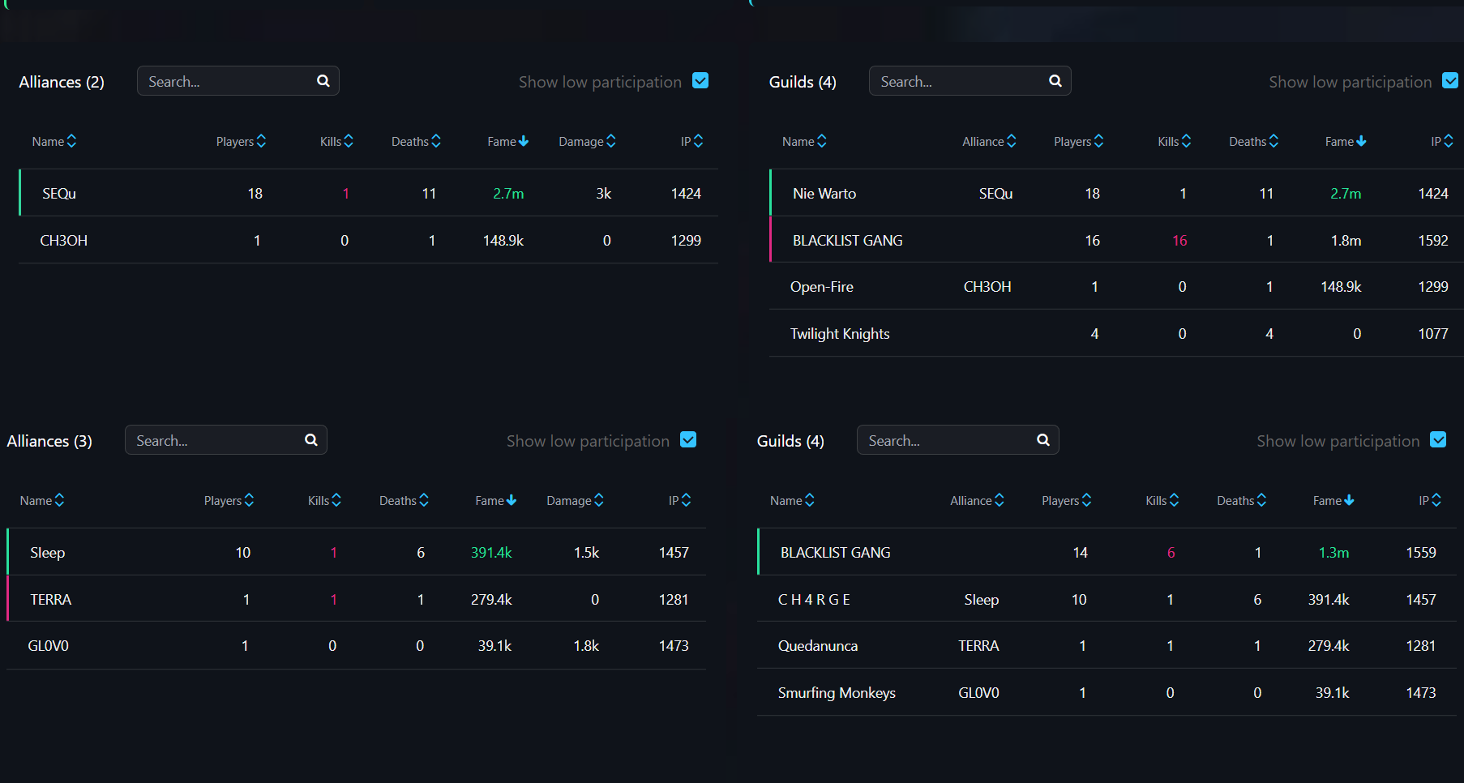Click Sleep alliance in C H 4 R G E row
Image resolution: width=1464 pixels, height=783 pixels.
coord(982,600)
